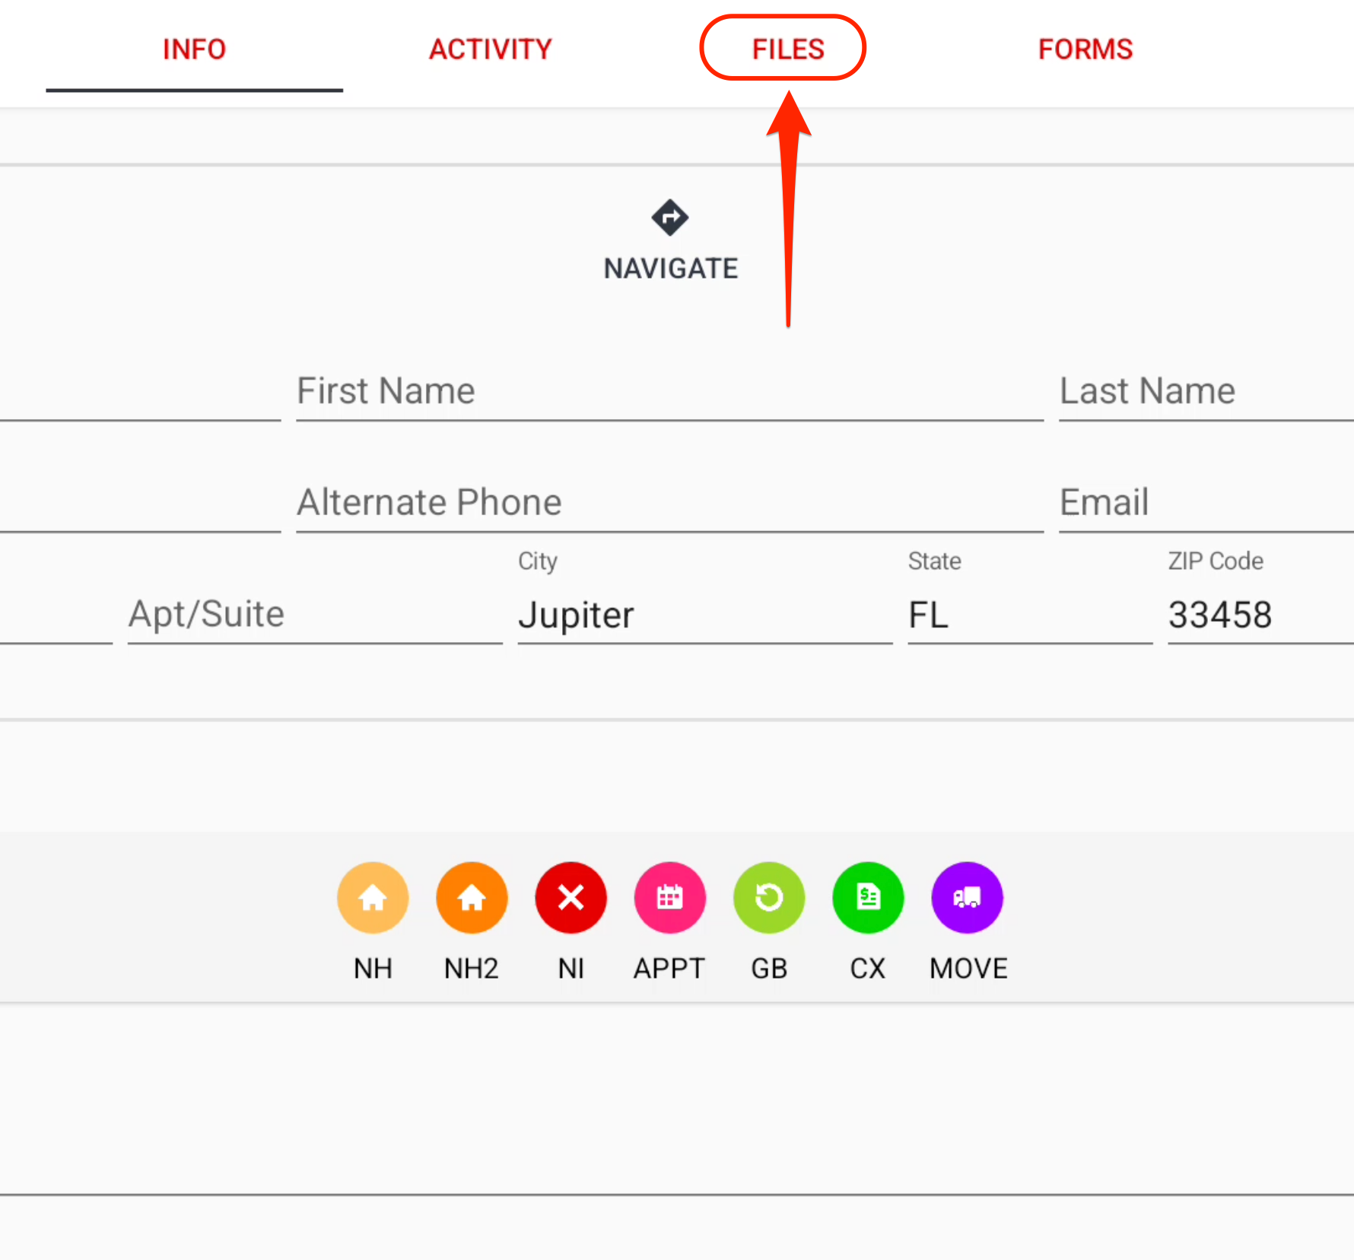Set APPT with the pink calendar icon

click(x=669, y=898)
